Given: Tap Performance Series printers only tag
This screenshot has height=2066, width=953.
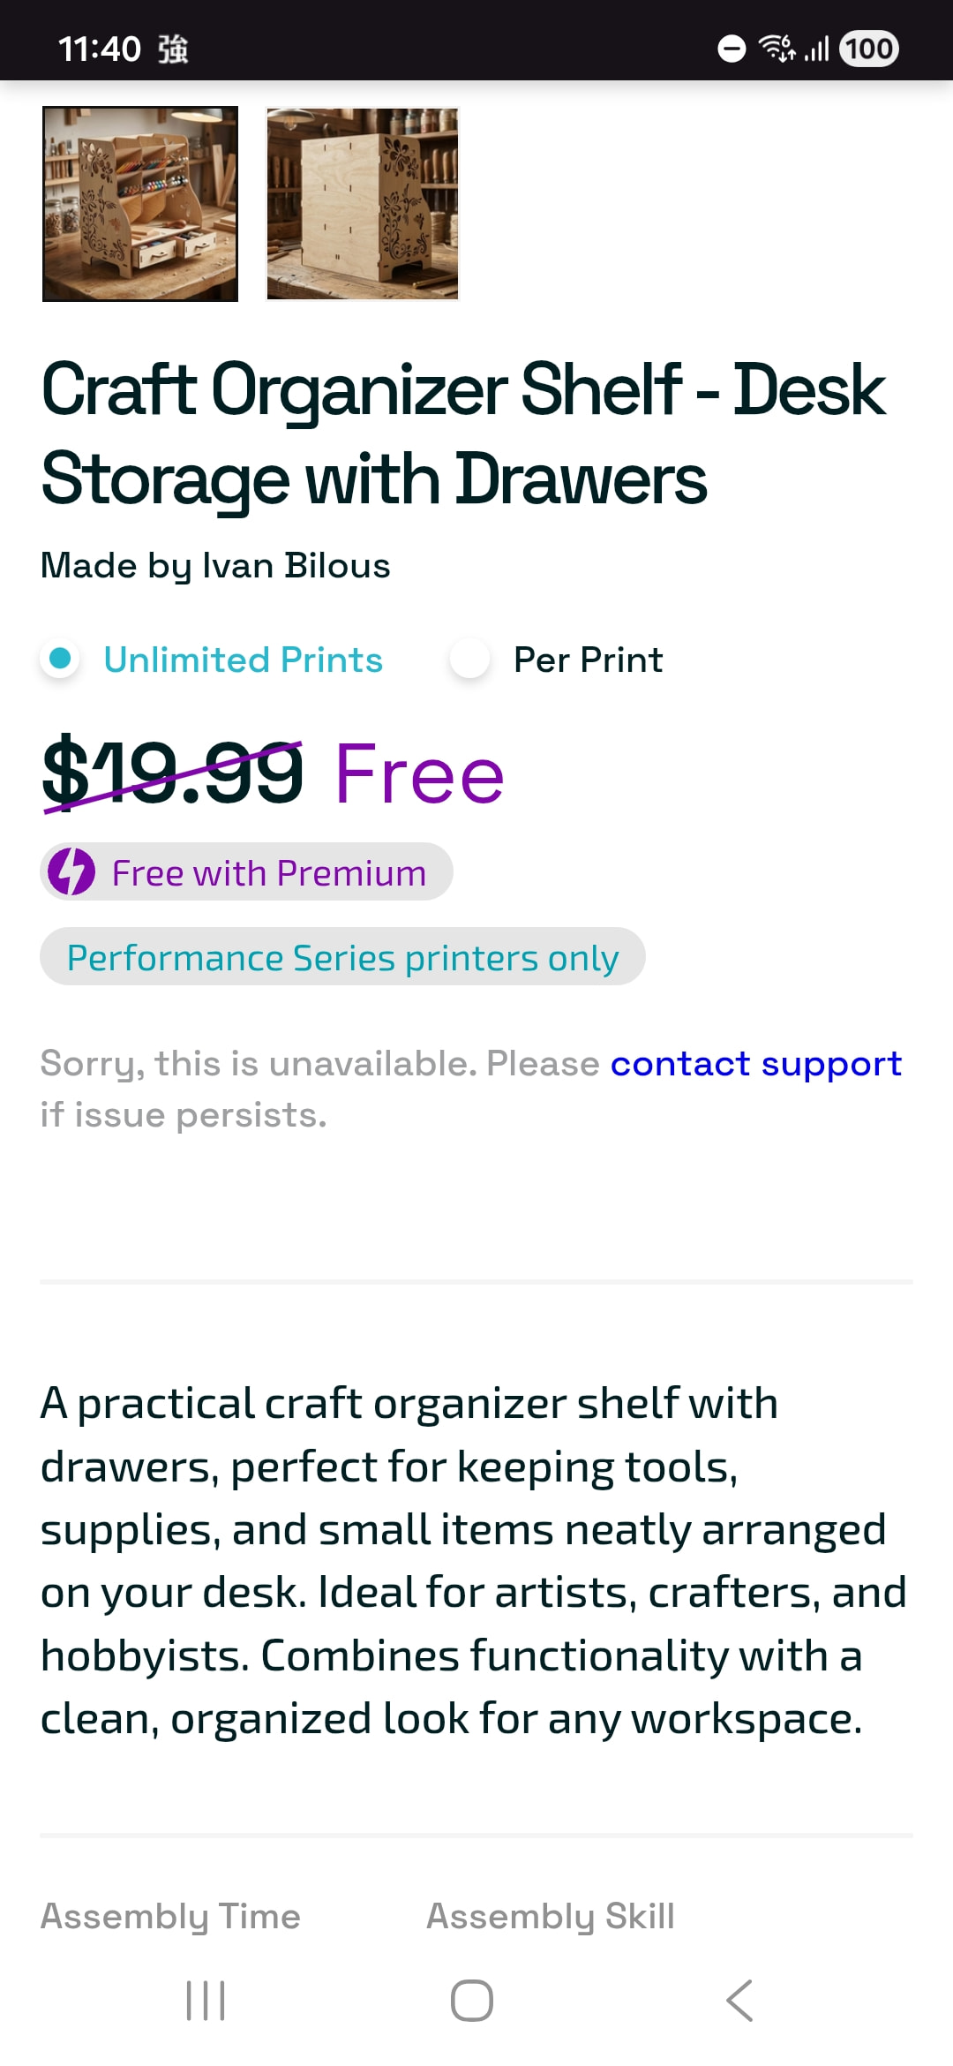Looking at the screenshot, I should [342, 957].
